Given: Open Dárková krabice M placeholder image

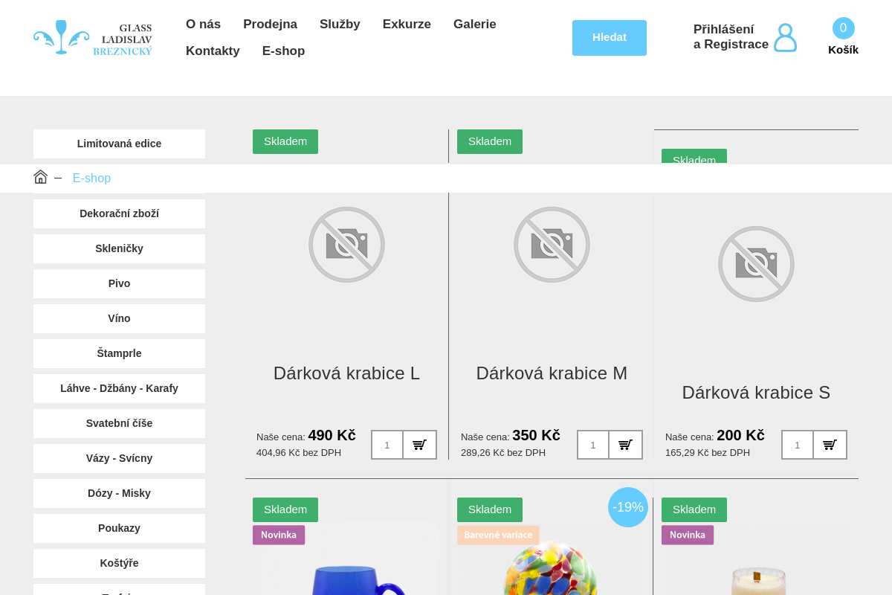Looking at the screenshot, I should tap(552, 245).
